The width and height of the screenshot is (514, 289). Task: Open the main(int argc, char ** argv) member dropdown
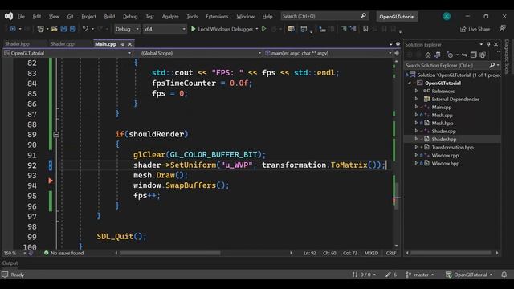[x=328, y=53]
